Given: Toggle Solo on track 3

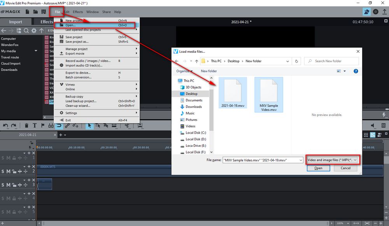Looking at the screenshot, I should click(x=3, y=185).
